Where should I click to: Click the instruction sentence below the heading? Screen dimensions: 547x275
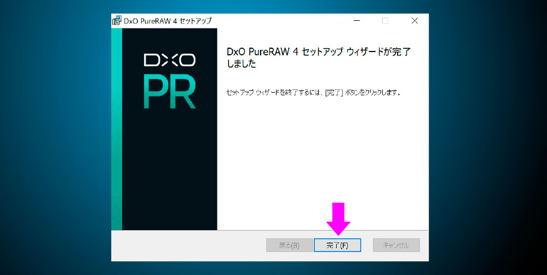pos(314,93)
